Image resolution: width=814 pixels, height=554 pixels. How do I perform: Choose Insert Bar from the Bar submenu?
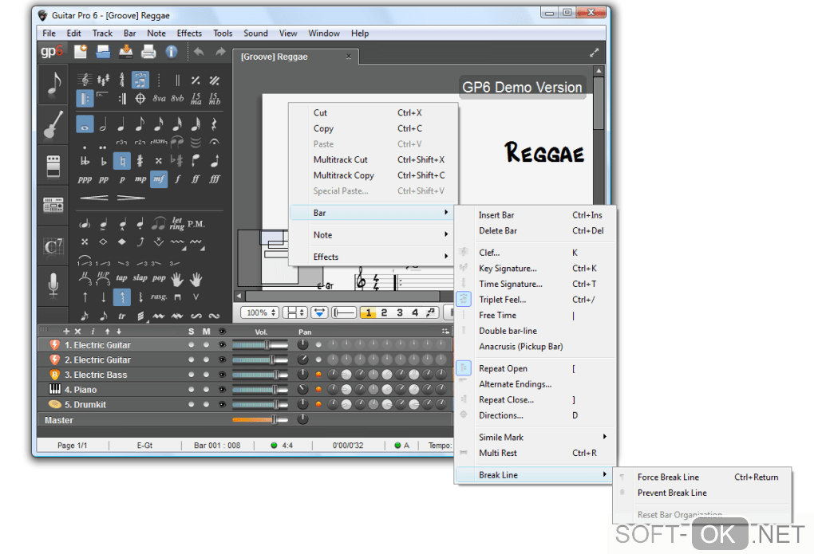[535, 214]
